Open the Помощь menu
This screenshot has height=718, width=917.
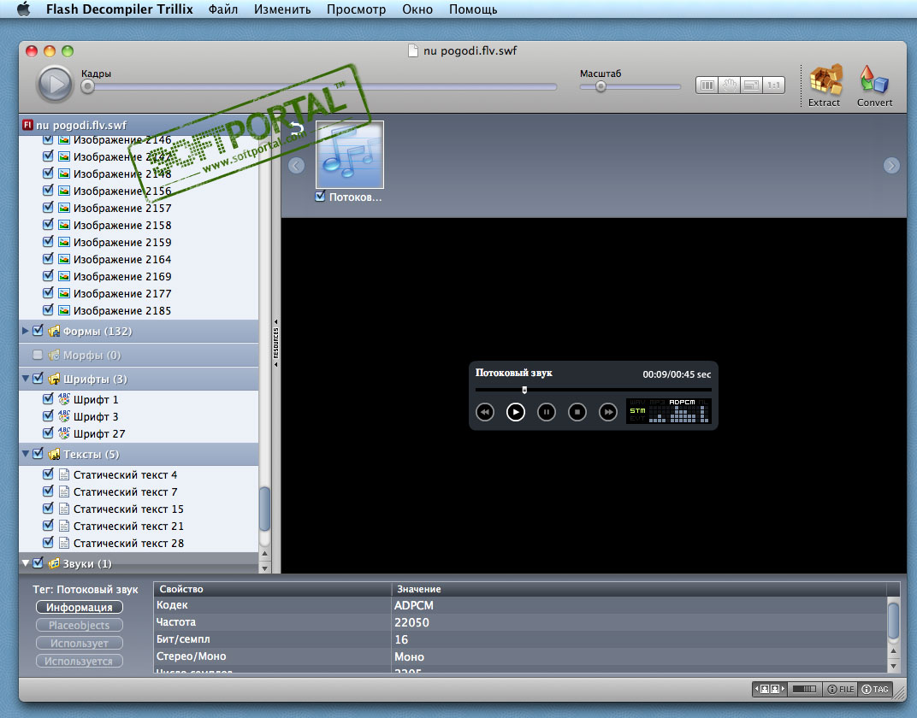[x=473, y=9]
